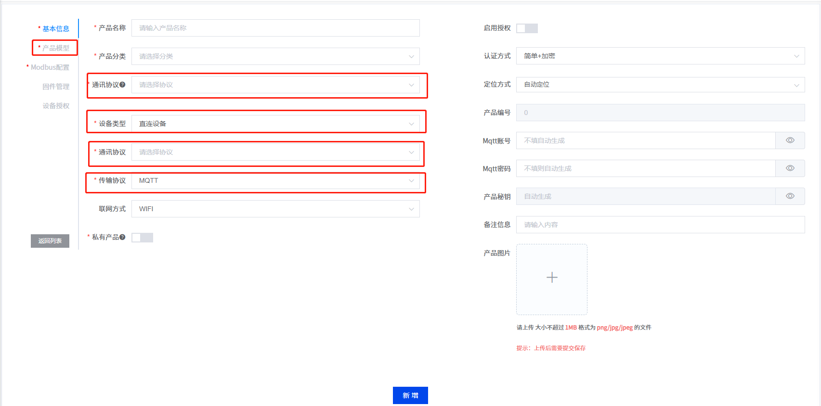This screenshot has height=406, width=821.
Task: Click the 返回列表 button
Action: click(x=50, y=241)
